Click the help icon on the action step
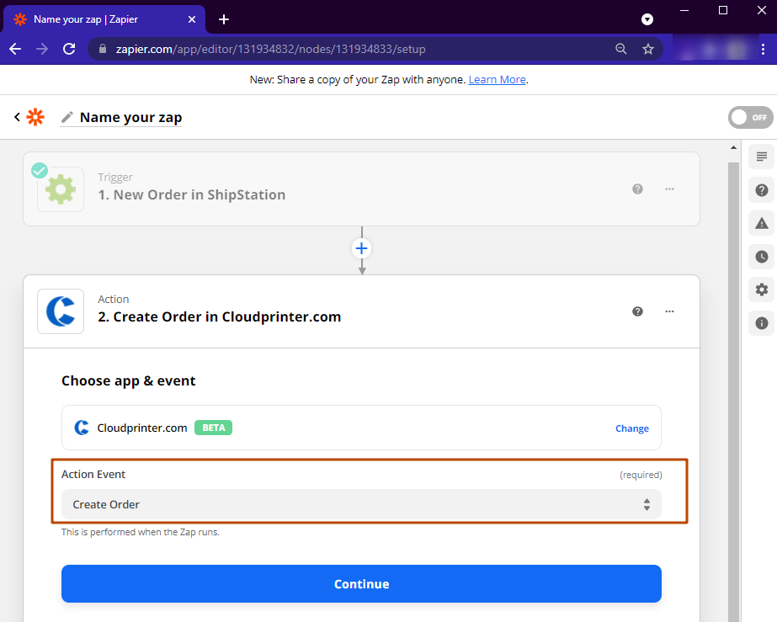 (638, 311)
